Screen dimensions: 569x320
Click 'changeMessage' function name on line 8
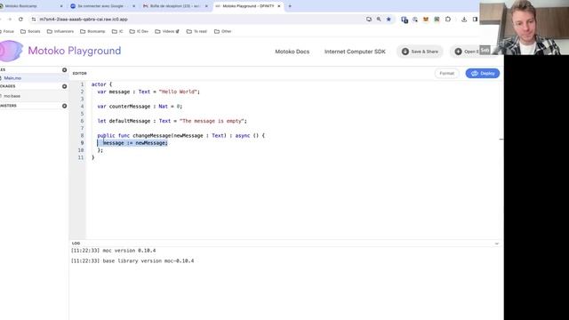coord(152,136)
